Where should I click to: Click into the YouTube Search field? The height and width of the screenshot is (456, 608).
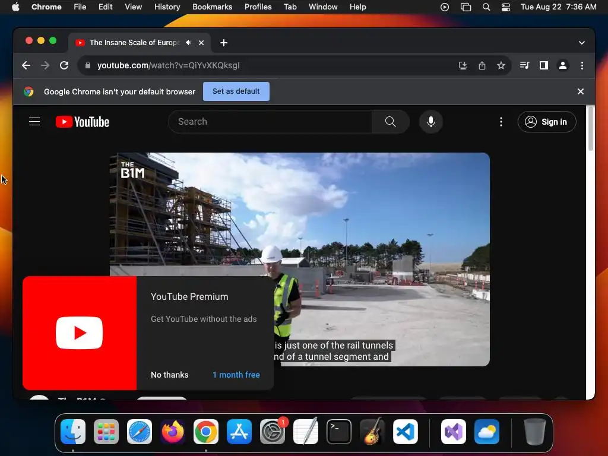(270, 122)
